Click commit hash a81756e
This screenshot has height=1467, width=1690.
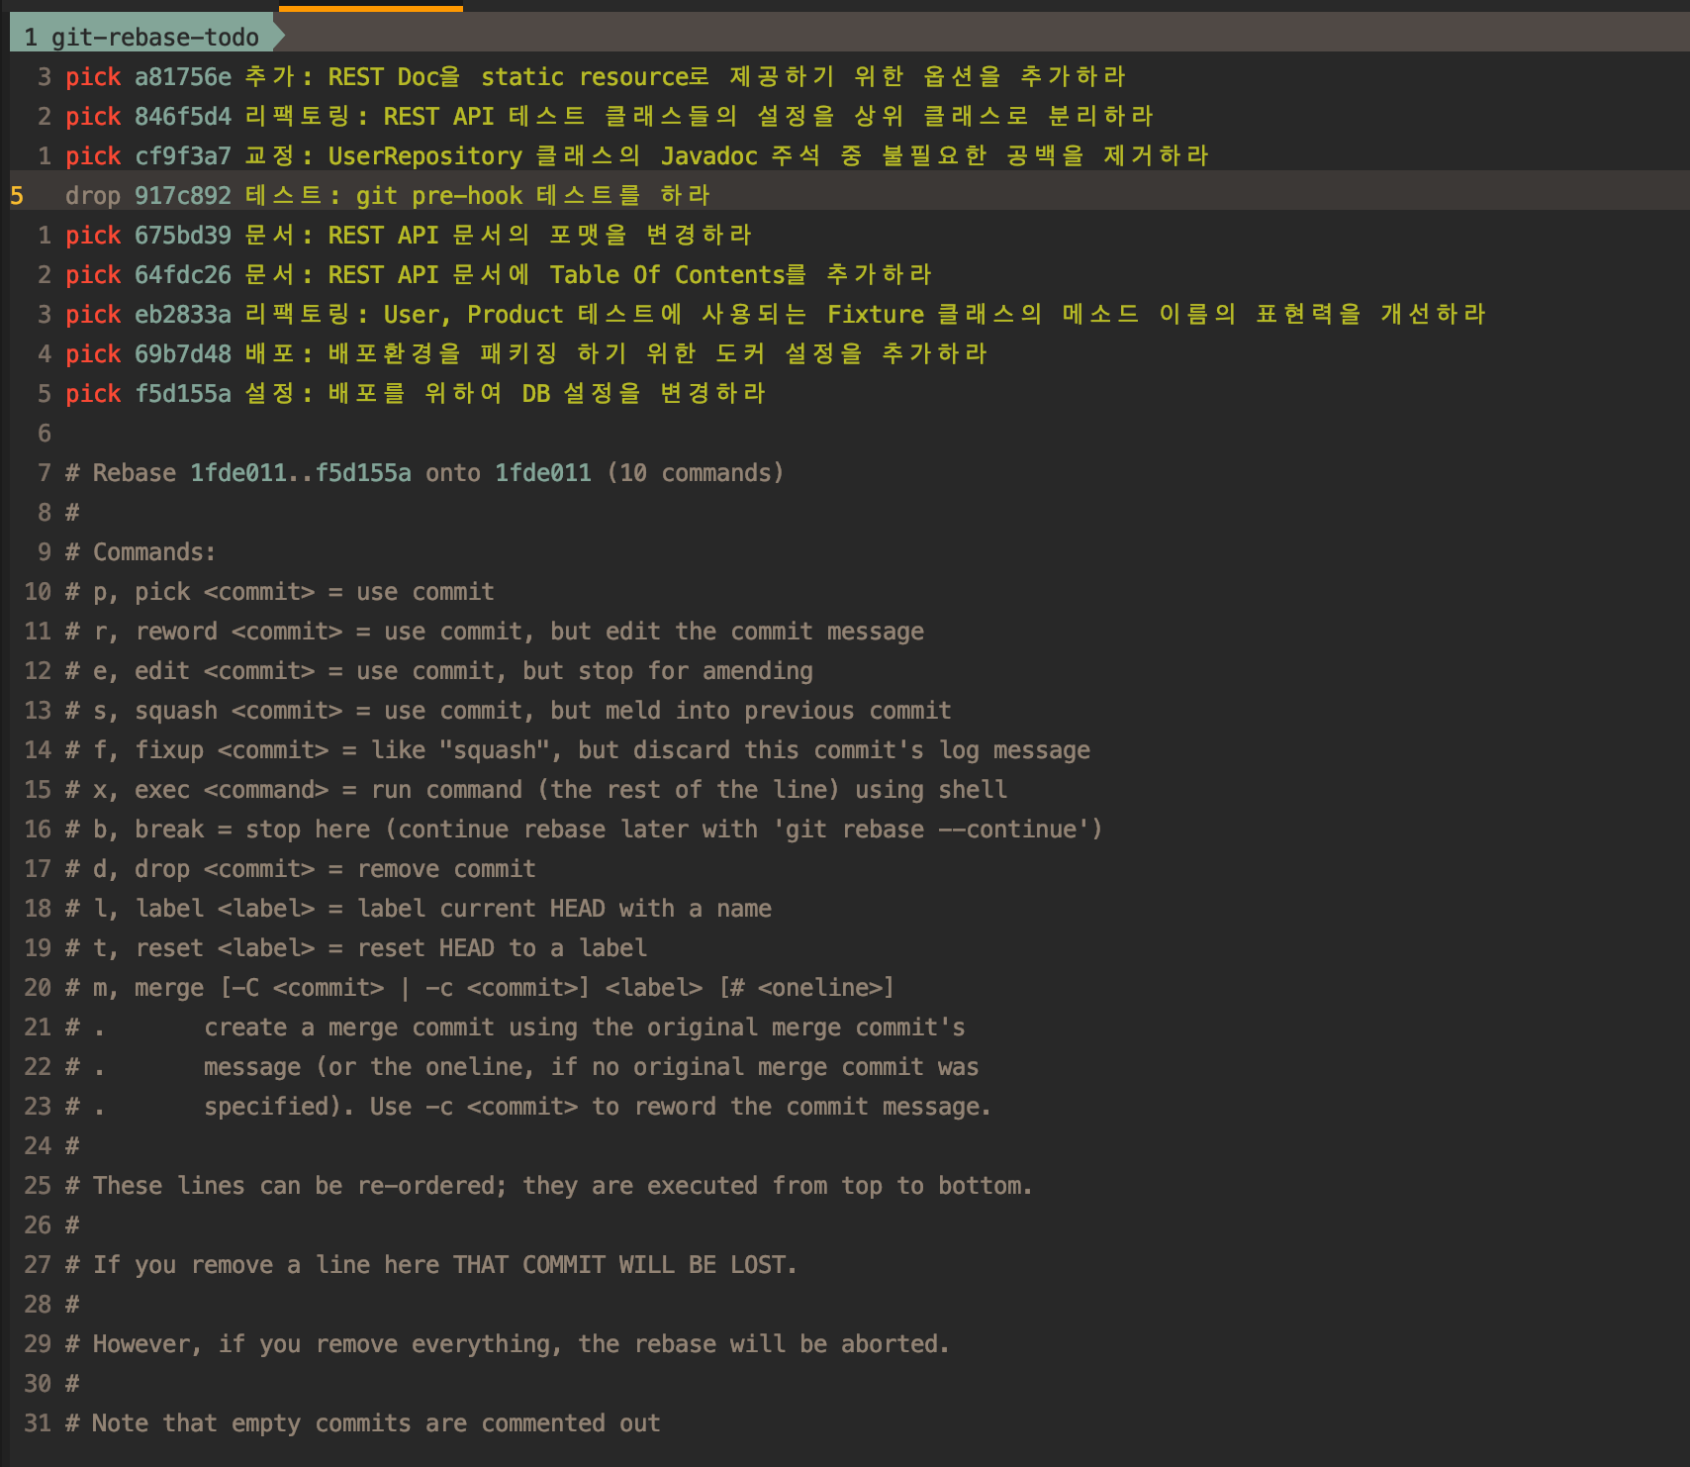(x=183, y=76)
